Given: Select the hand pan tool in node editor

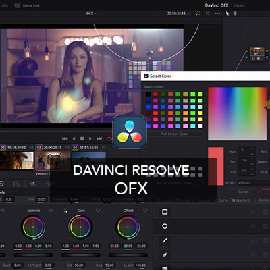Looking at the screenshot, I should 235,13.
